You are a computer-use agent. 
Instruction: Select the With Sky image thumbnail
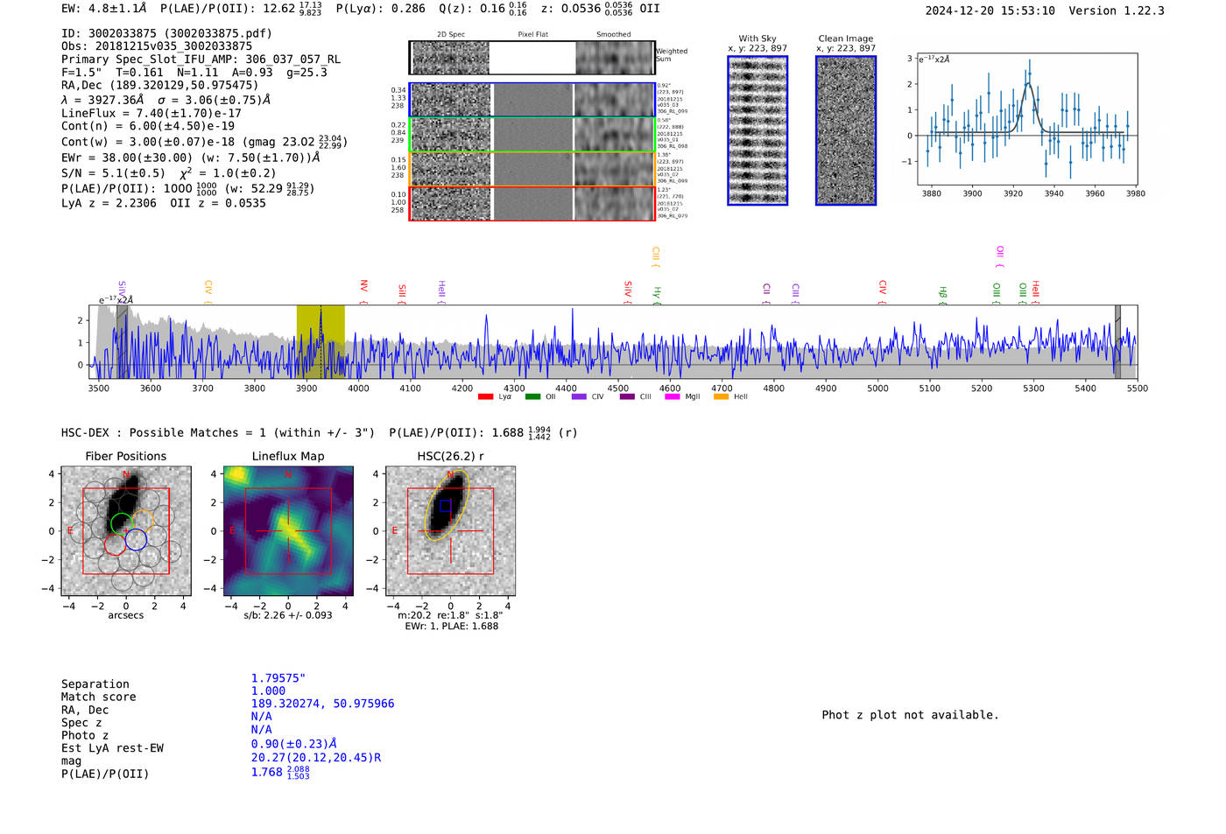tap(757, 130)
